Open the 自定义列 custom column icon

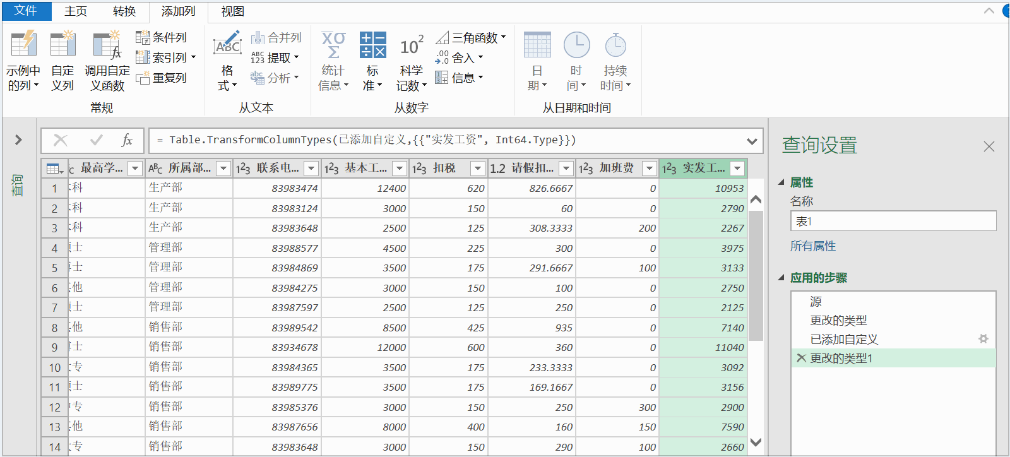(x=62, y=44)
